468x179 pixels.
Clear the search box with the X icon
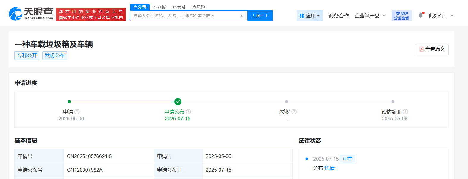pos(242,16)
